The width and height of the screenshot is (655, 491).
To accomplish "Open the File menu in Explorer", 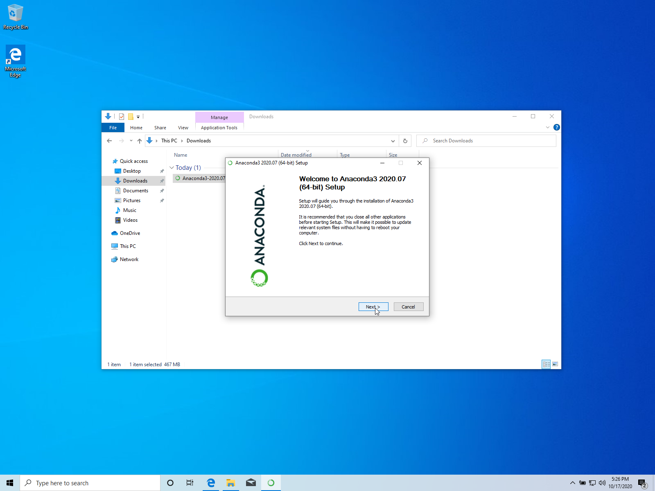I will [113, 128].
